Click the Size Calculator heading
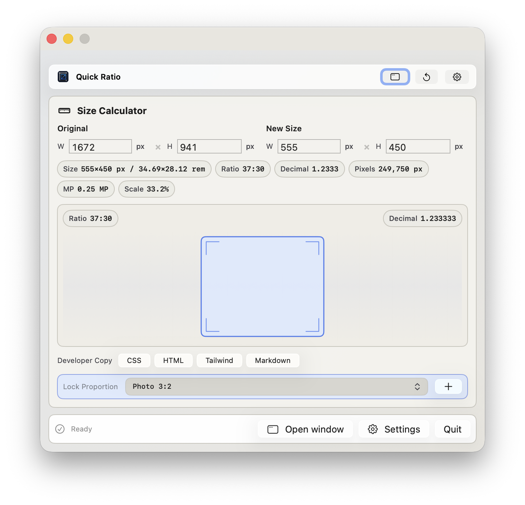525x505 pixels. (112, 111)
